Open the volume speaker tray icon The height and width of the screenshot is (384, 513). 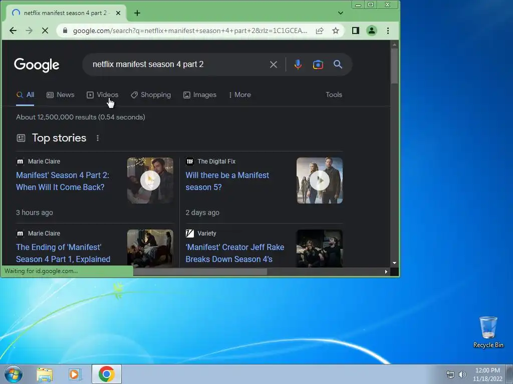click(x=462, y=374)
